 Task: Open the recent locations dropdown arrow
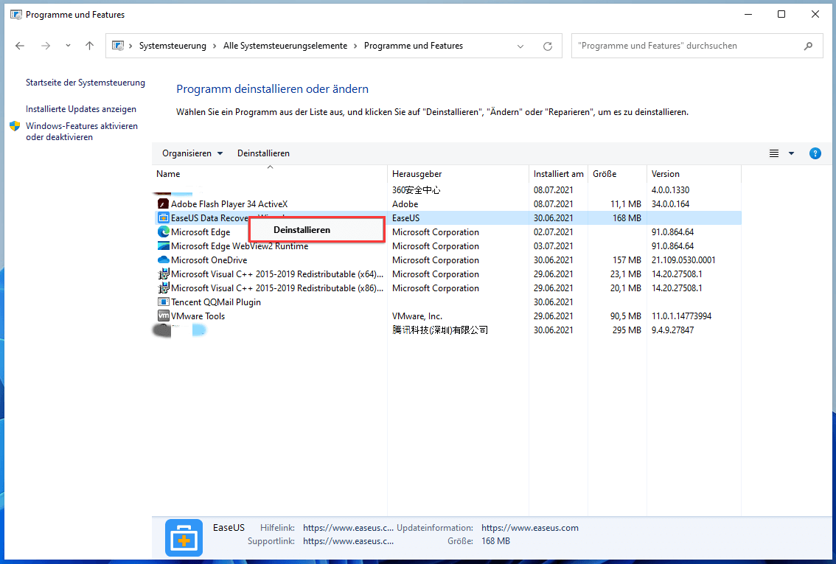point(68,46)
